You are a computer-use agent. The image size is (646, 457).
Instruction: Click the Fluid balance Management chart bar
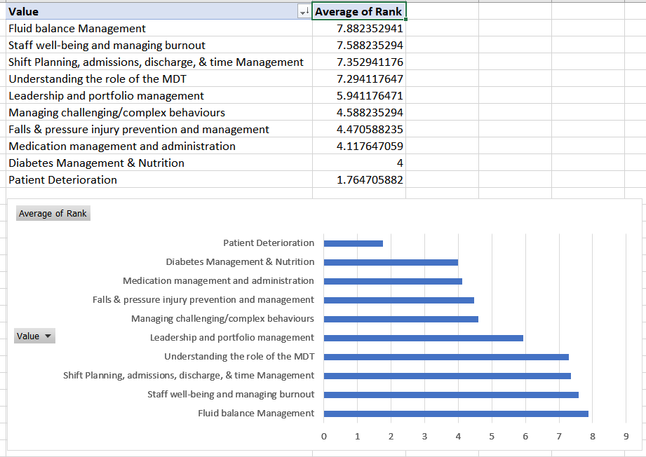tap(456, 414)
